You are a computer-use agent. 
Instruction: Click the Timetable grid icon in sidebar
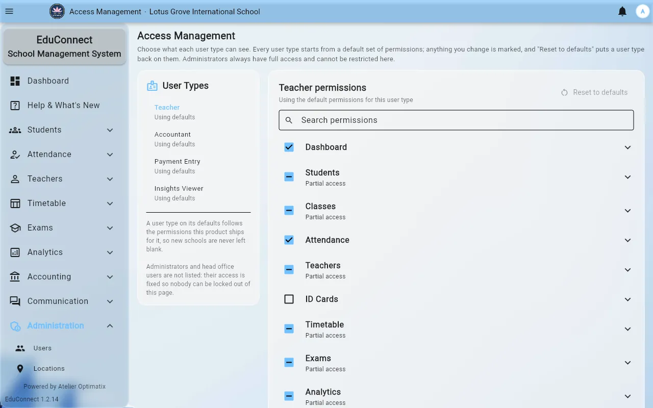point(15,203)
